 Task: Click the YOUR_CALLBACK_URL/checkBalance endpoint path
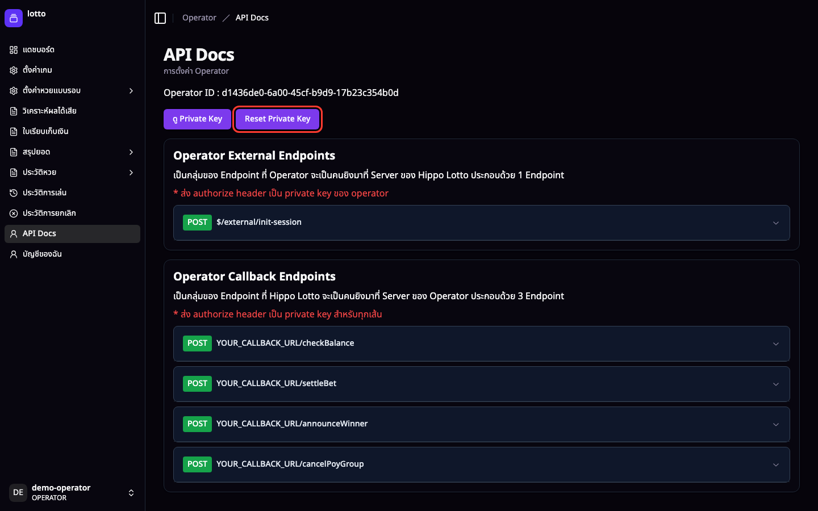(x=285, y=343)
